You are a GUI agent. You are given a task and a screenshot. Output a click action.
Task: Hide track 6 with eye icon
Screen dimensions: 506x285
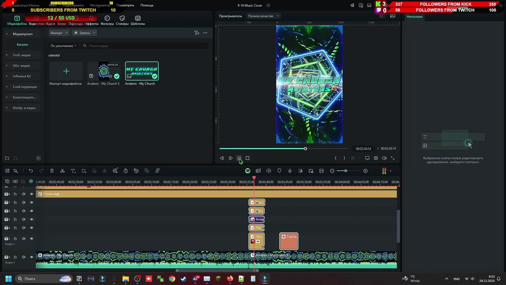click(32, 211)
